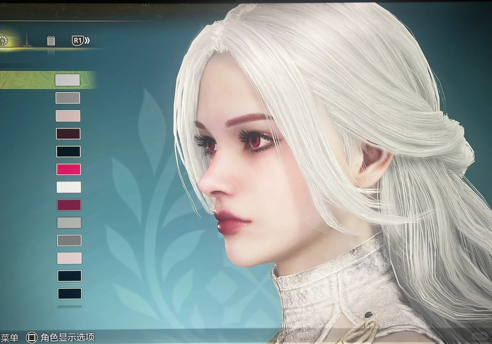The height and width of the screenshot is (344, 492).
Task: Choose the light gray swatch below burgundy
Action: (69, 223)
